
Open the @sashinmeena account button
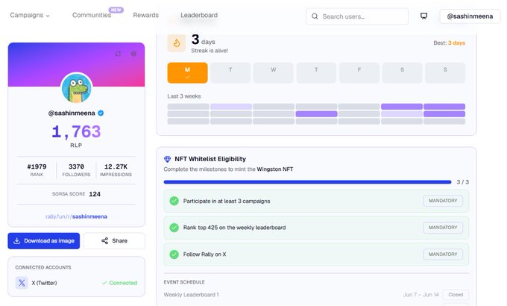(470, 16)
